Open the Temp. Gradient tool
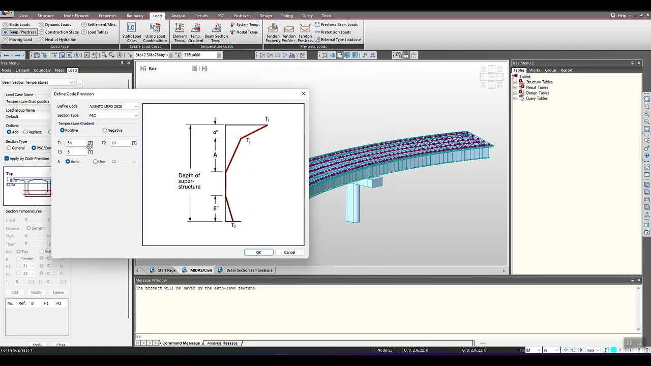This screenshot has height=366, width=651. pos(195,32)
